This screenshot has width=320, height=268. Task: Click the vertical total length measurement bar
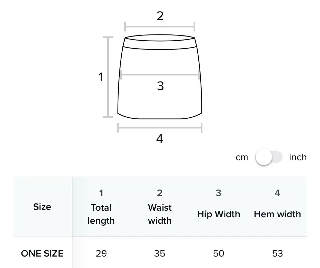(108, 77)
